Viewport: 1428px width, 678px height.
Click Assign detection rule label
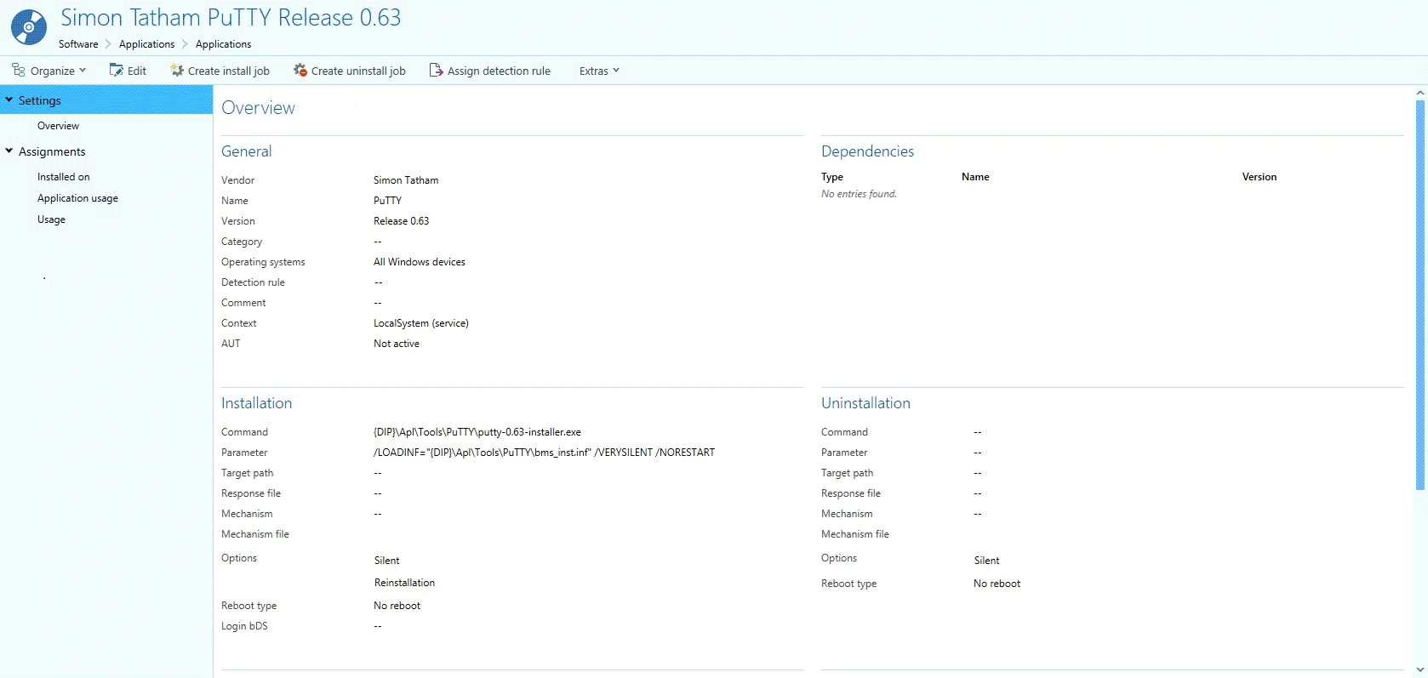[499, 71]
